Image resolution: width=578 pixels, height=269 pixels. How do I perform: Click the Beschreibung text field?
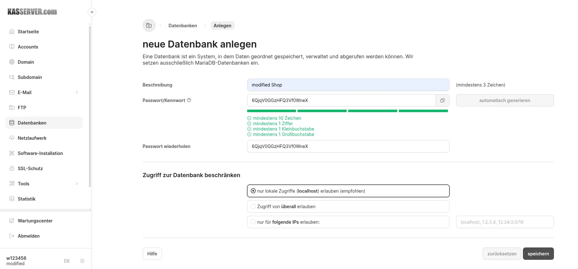coord(348,85)
